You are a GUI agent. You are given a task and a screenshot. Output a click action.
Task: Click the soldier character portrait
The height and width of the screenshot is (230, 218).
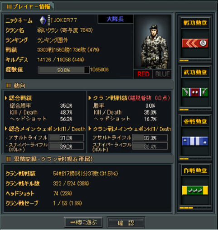153,42
